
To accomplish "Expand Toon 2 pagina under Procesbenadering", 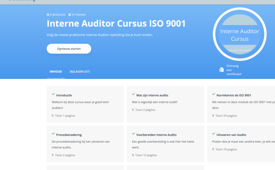I will pyautogui.click(x=63, y=155).
